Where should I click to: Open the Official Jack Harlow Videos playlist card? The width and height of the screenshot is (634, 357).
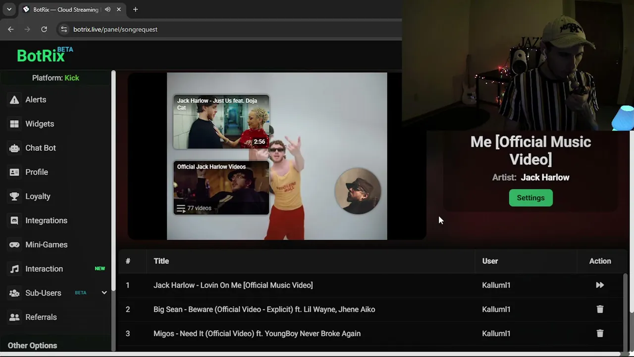(221, 187)
